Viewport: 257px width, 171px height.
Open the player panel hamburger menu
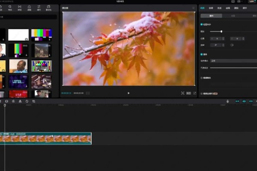pos(194,8)
